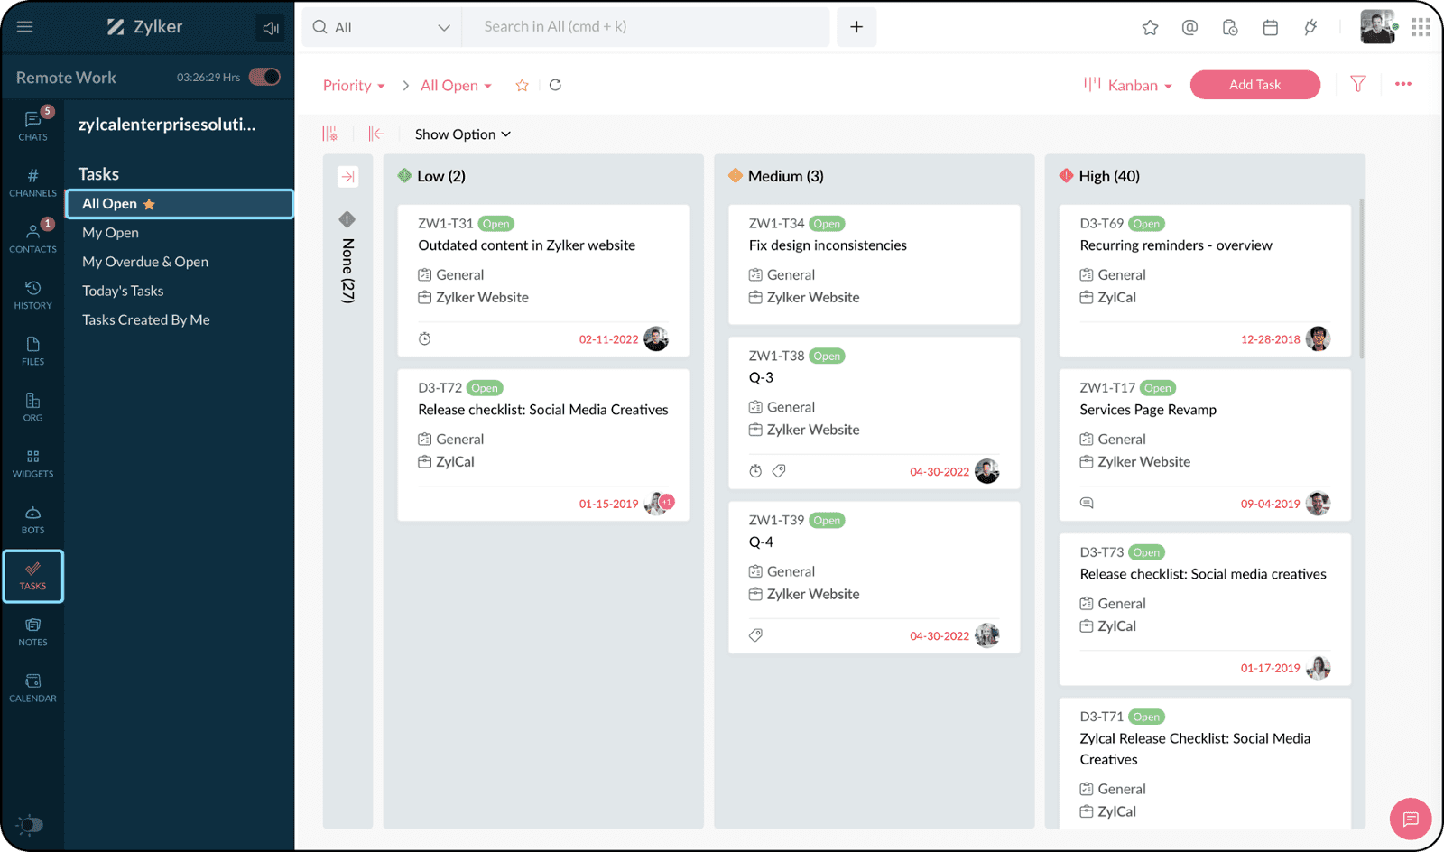Viewport: 1444px width, 852px height.
Task: Click the speaker announcement icon
Action: click(270, 28)
